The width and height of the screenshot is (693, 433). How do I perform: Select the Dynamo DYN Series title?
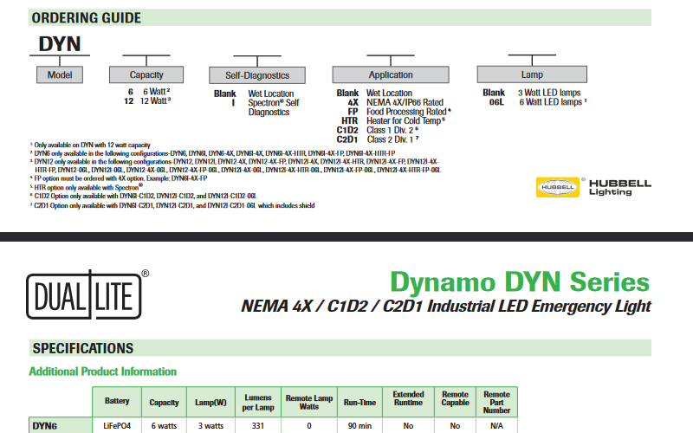(519, 281)
